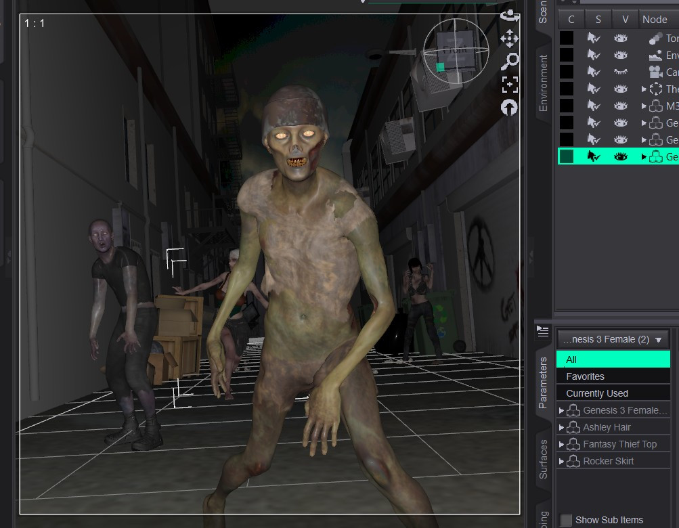
Task: Click the reset view up-arrow icon
Action: (509, 108)
